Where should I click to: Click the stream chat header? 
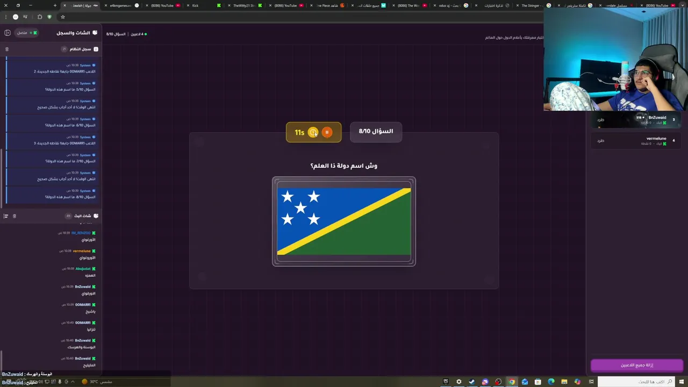tap(82, 216)
